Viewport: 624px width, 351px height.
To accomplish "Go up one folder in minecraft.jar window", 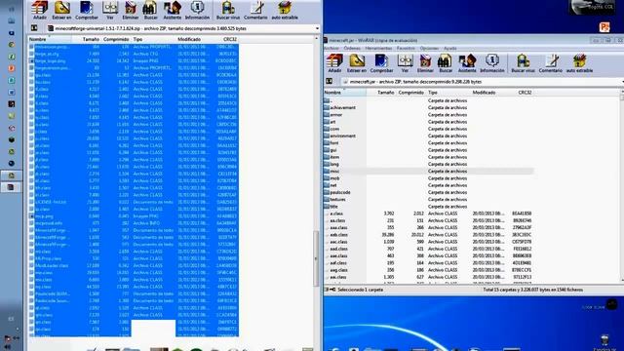I will click(330, 81).
